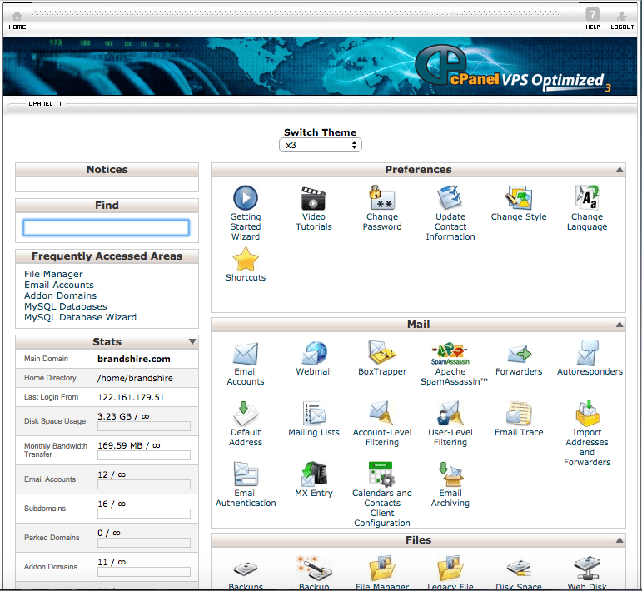Open the Web Disk icon
The image size is (642, 591).
click(587, 568)
